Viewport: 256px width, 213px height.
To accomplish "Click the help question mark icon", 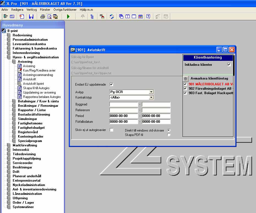I will 148,17.
